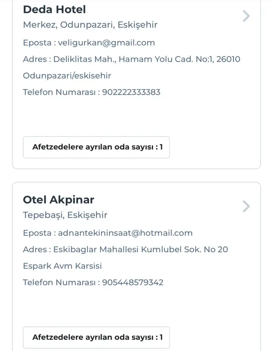This screenshot has width=273, height=351.
Task: Tap phone number 905448579342
Action: coord(133,282)
